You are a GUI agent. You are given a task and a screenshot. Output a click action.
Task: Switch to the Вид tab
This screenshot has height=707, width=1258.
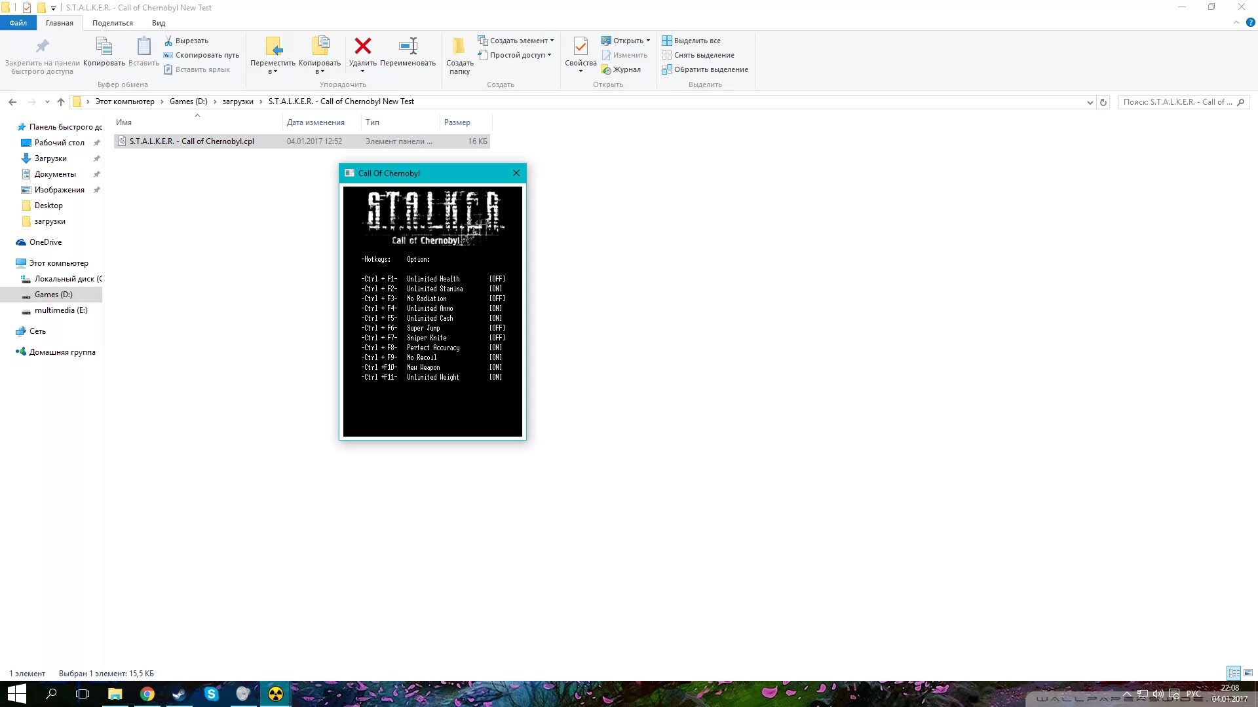159,23
